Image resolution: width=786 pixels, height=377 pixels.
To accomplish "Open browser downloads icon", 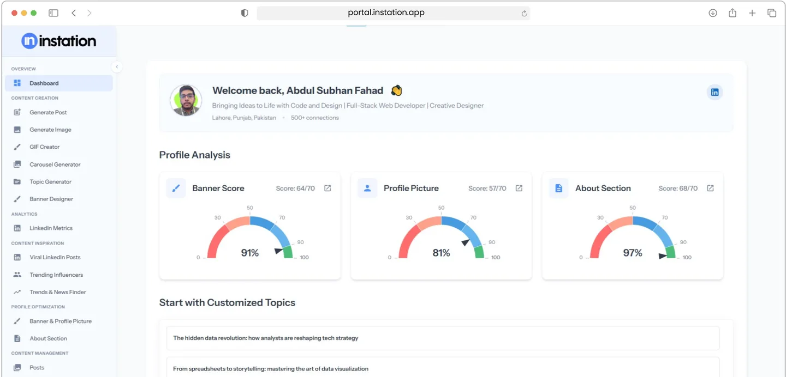I will point(713,13).
